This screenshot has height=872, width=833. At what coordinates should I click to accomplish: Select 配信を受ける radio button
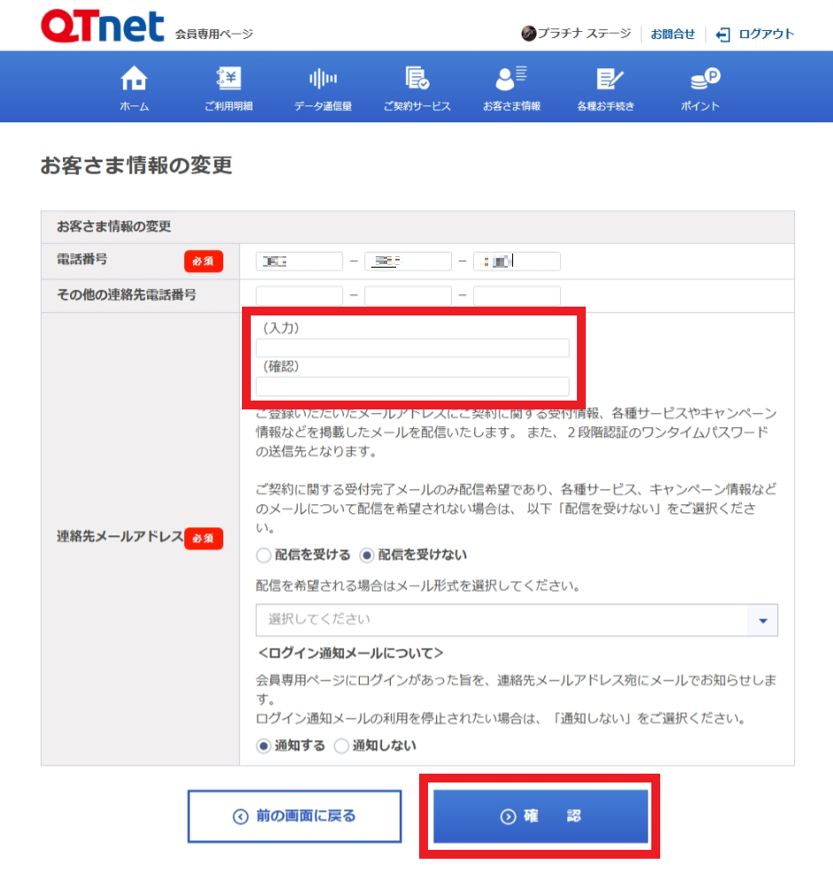tap(263, 556)
